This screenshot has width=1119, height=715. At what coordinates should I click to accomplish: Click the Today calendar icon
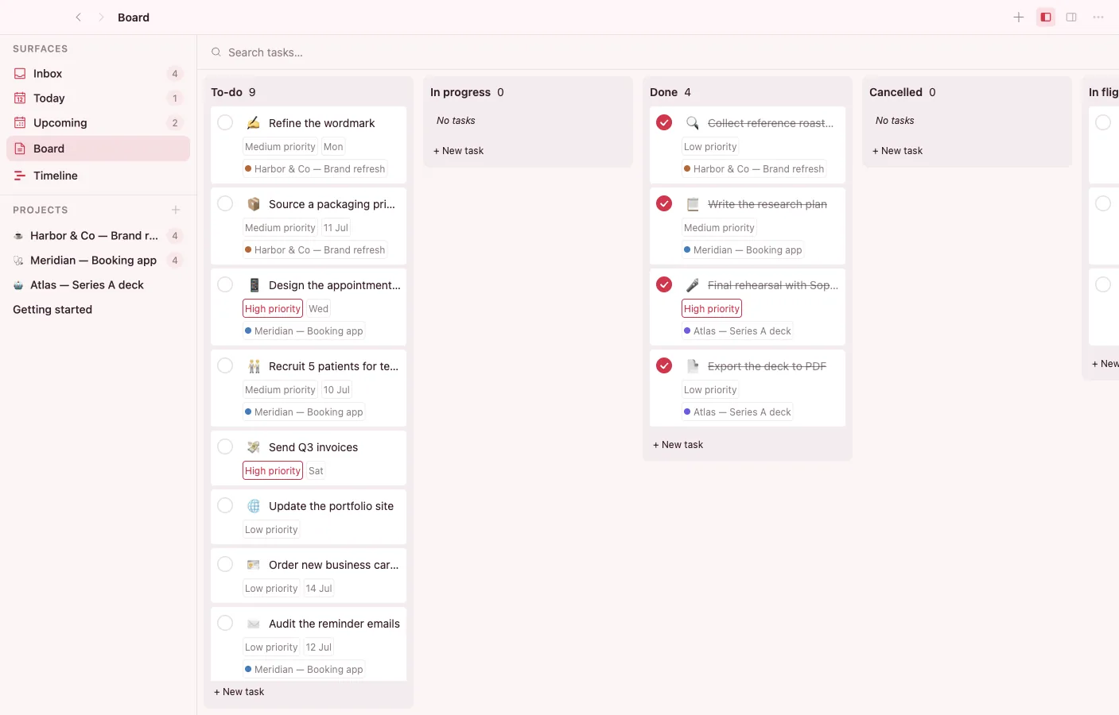[x=20, y=98]
